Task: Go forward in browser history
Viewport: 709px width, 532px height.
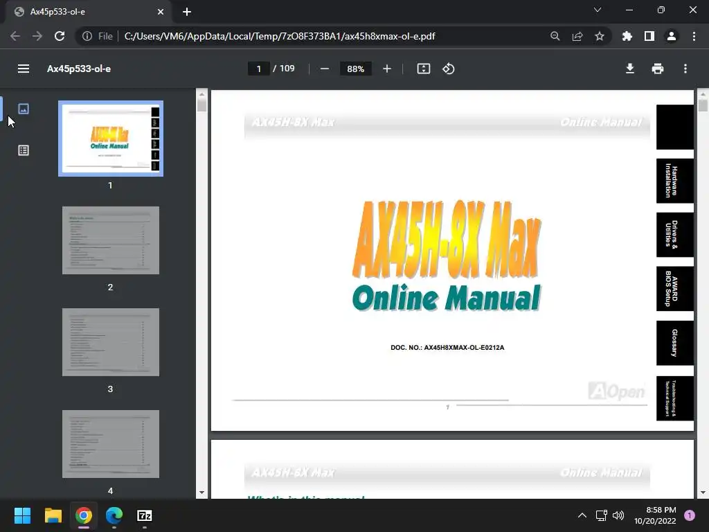Action: pyautogui.click(x=37, y=36)
